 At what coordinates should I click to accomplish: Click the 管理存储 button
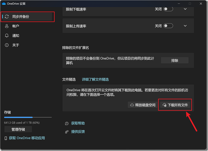coord(18,129)
